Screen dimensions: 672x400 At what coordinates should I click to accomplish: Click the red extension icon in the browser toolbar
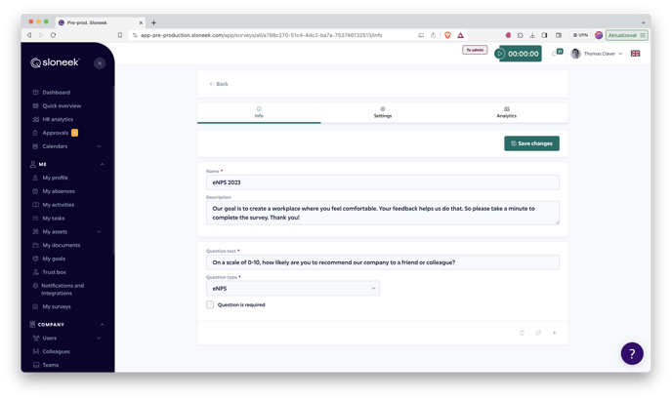coord(508,35)
